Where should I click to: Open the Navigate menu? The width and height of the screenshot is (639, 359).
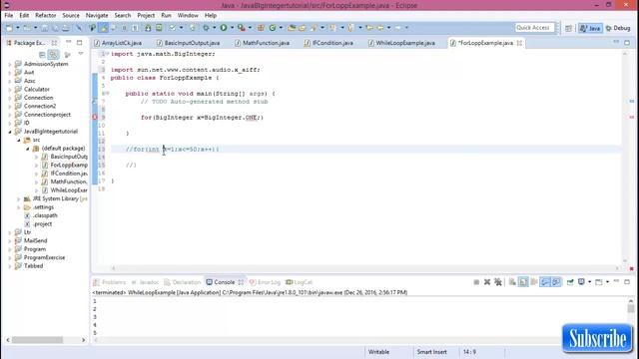[97, 16]
